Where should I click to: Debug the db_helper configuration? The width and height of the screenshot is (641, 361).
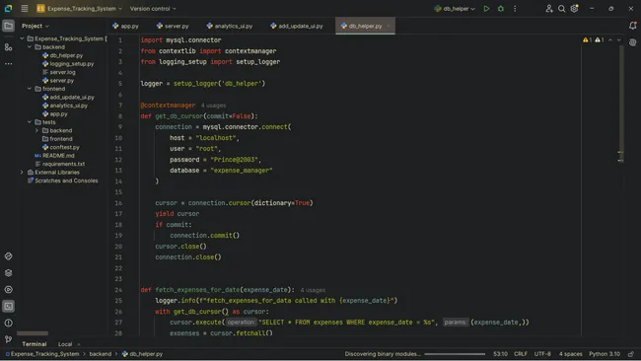click(x=500, y=8)
